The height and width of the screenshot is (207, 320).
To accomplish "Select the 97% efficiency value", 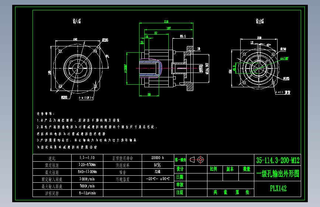I will point(157,165).
